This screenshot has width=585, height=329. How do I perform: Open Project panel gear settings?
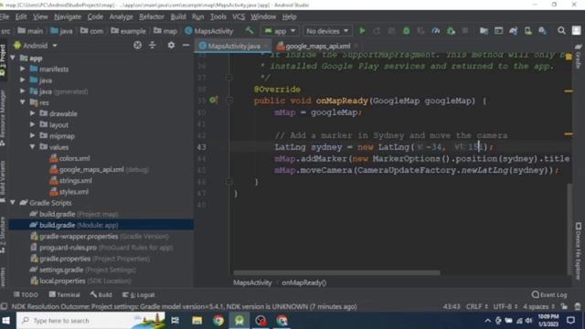click(x=171, y=46)
